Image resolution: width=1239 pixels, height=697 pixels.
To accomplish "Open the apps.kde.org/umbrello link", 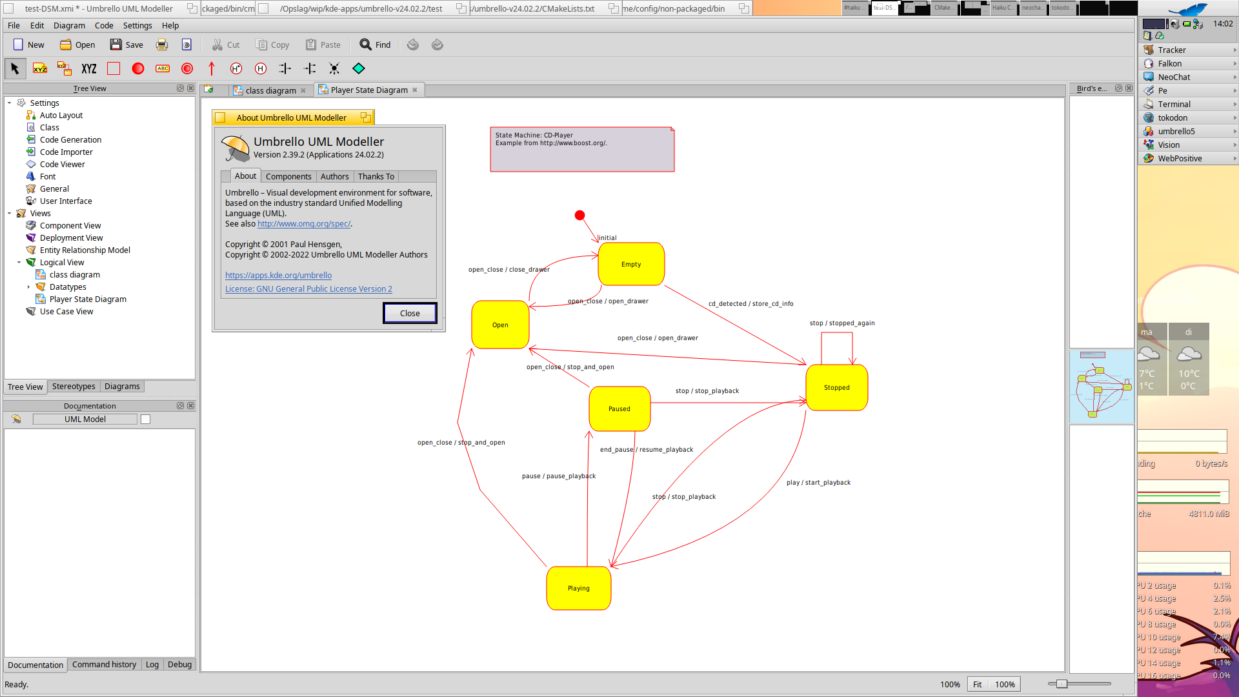I will (x=278, y=276).
